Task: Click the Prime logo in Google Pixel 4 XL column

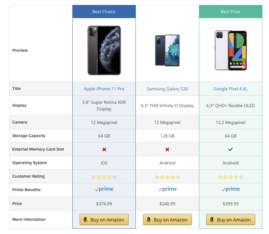Action: pyautogui.click(x=231, y=189)
